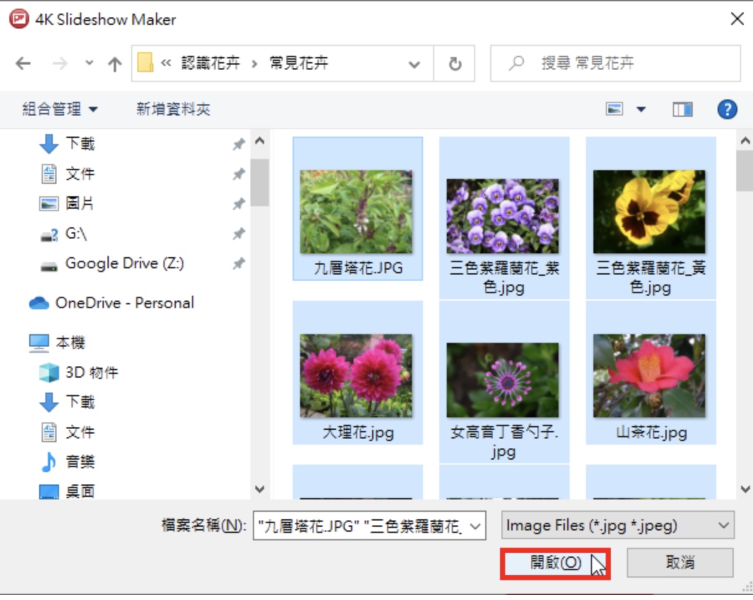The height and width of the screenshot is (600, 753).
Task: Click the 開啟(O) button
Action: tap(555, 563)
